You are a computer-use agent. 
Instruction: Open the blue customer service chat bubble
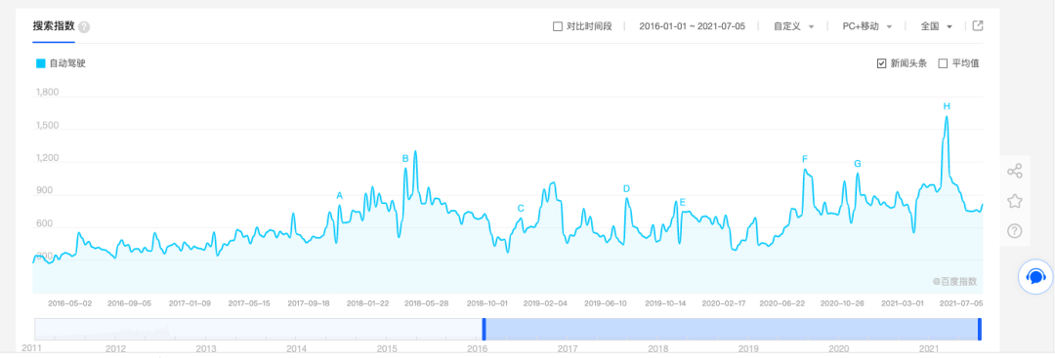(x=1035, y=277)
